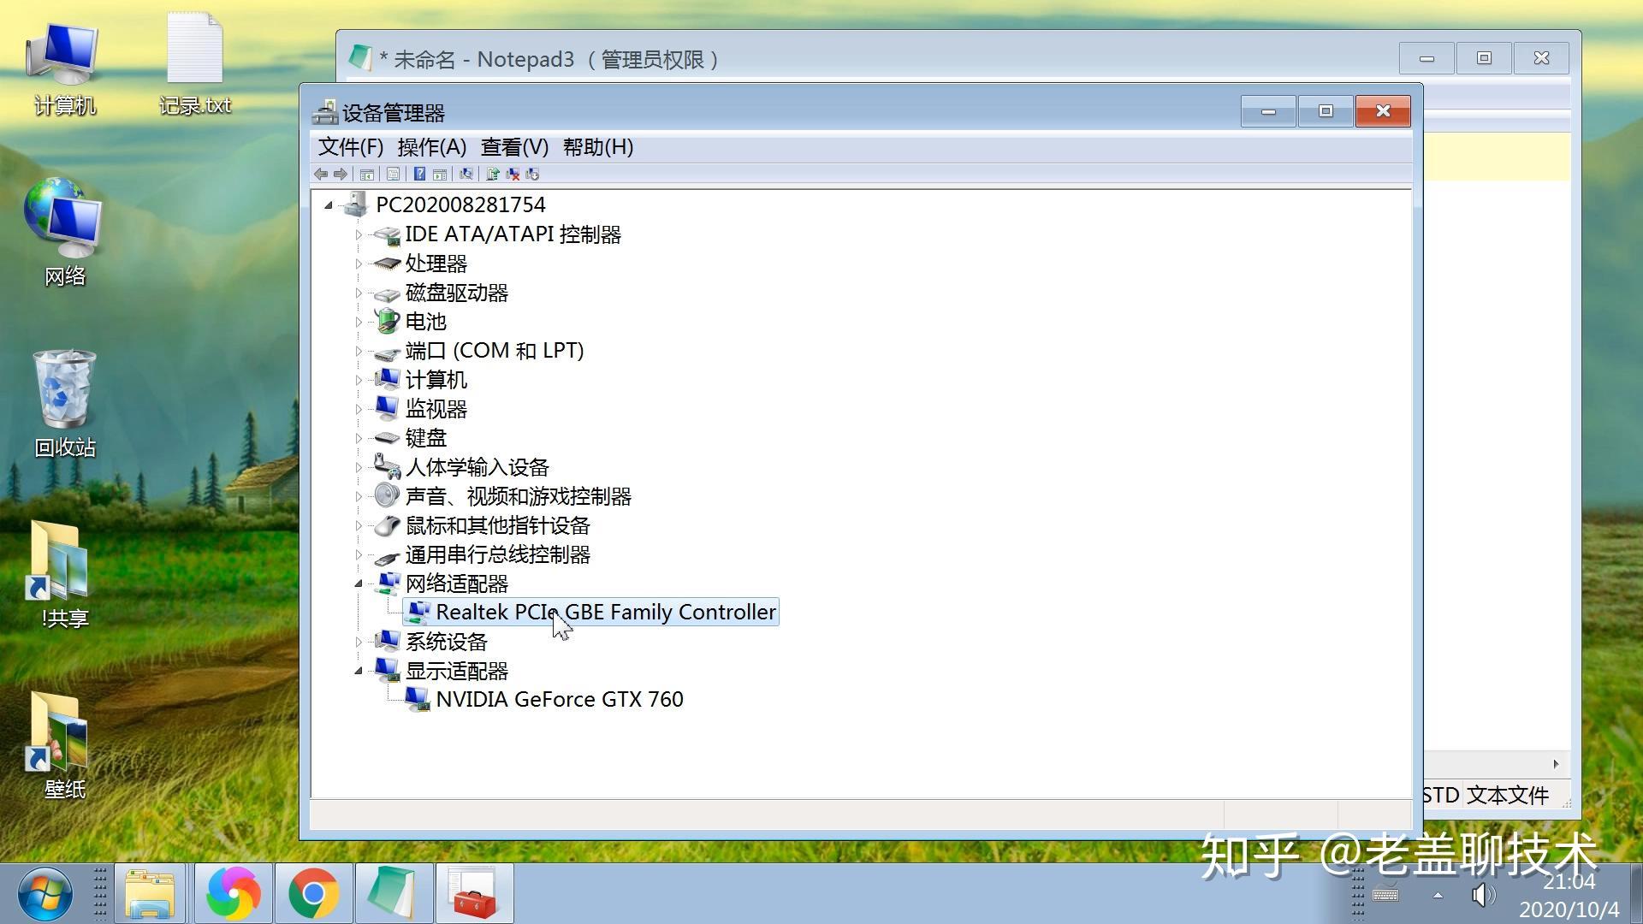Viewport: 1643px width, 924px height.
Task: Select the 计算机 tree category label
Action: pyautogui.click(x=436, y=380)
